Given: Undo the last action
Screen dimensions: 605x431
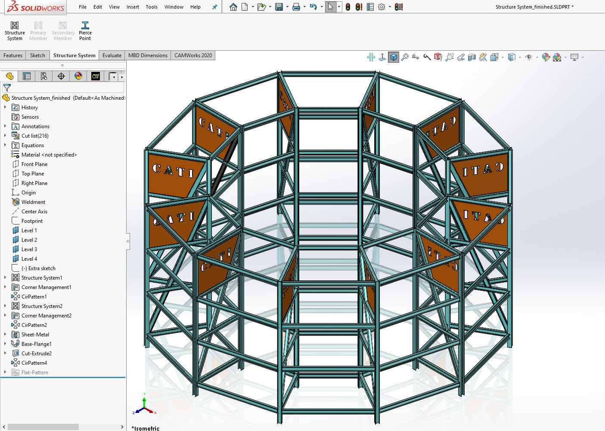Looking at the screenshot, I should coord(313,7).
